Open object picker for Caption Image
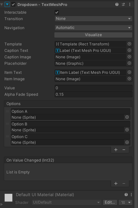The width and height of the screenshot is (138, 208). [129, 57]
